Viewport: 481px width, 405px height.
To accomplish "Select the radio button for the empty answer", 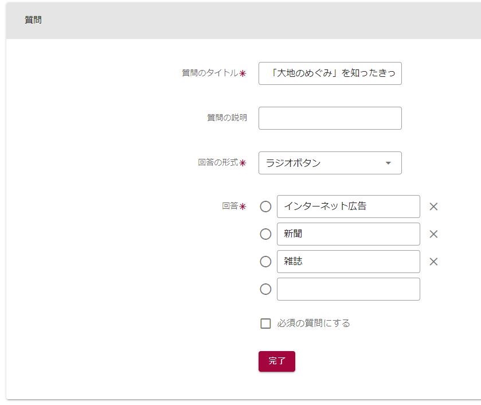I will tap(265, 289).
